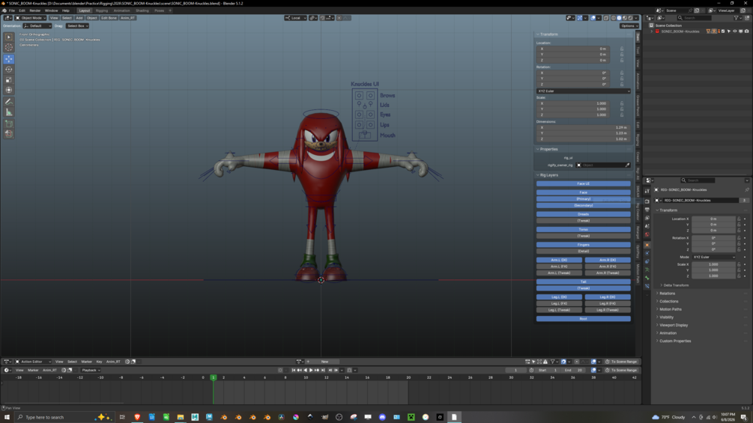
Task: Select the Annotate tool
Action: coord(9,102)
